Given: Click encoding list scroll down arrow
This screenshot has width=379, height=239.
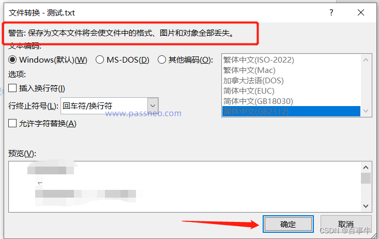Looking at the screenshot, I should tap(366, 111).
